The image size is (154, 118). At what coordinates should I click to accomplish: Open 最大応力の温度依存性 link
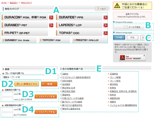(72, 105)
